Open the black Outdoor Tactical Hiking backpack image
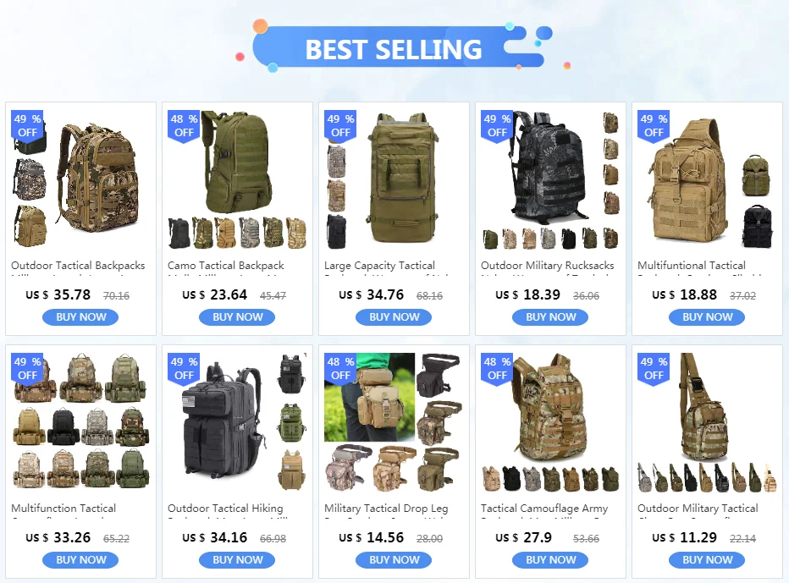 237,422
